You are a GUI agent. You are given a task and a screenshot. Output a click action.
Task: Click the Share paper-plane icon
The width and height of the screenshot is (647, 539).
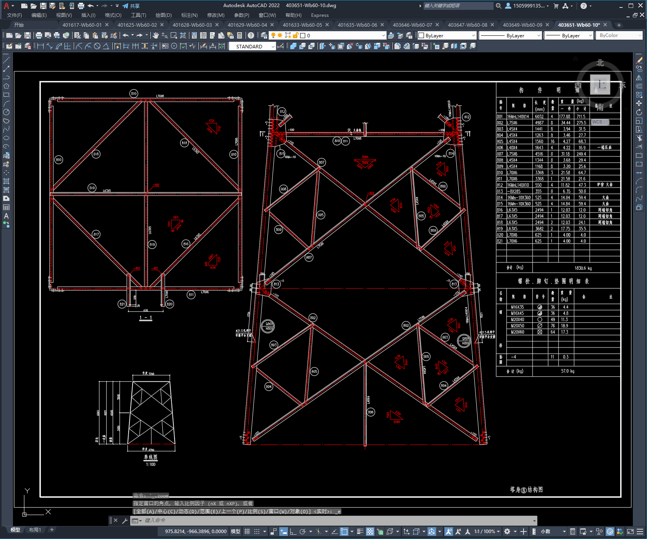pos(125,6)
